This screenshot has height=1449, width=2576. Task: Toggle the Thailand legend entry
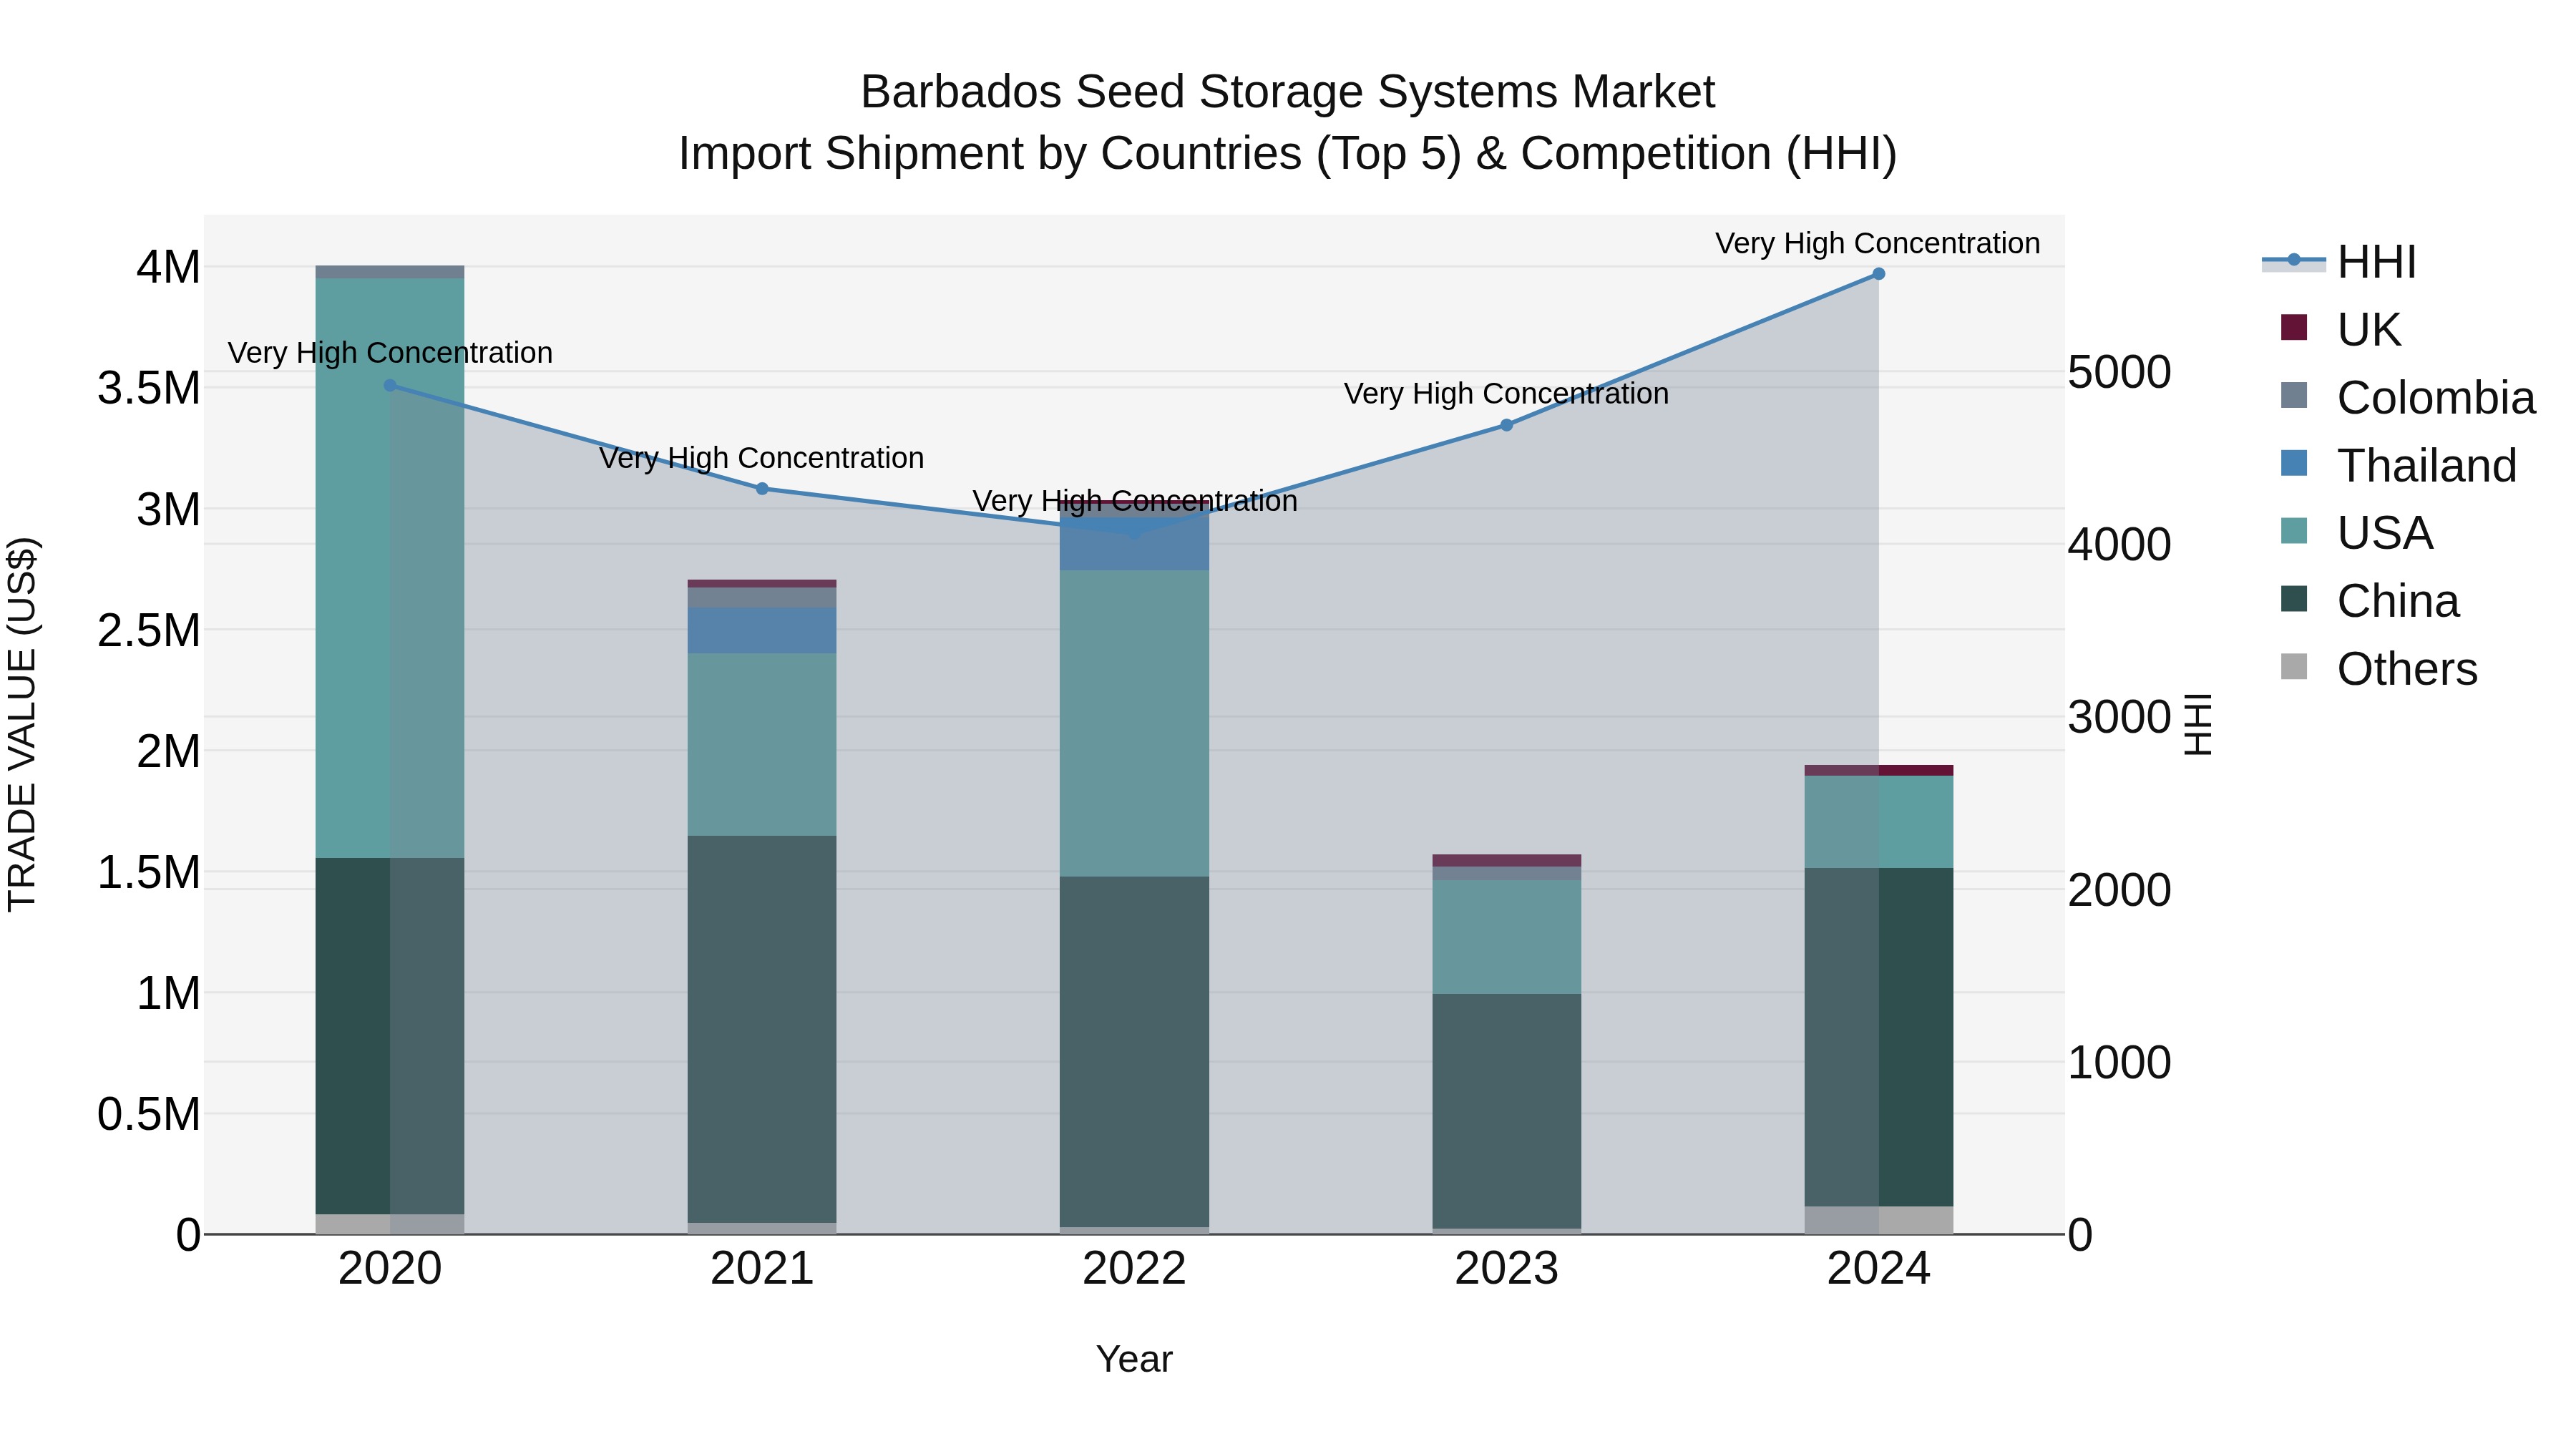(2398, 465)
